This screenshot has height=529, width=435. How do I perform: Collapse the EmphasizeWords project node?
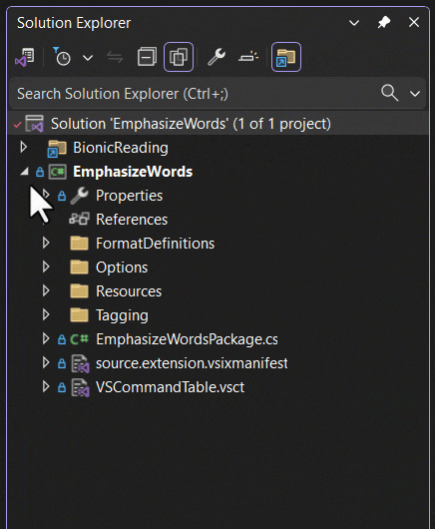(24, 172)
